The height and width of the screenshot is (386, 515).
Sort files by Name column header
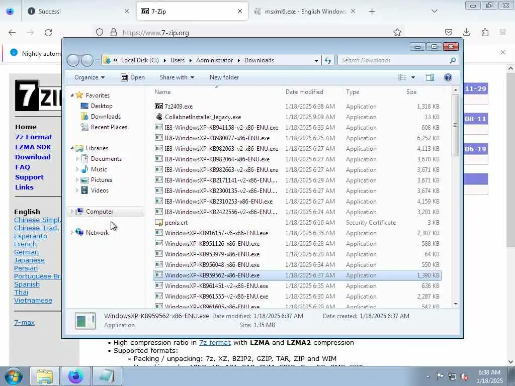[216, 92]
